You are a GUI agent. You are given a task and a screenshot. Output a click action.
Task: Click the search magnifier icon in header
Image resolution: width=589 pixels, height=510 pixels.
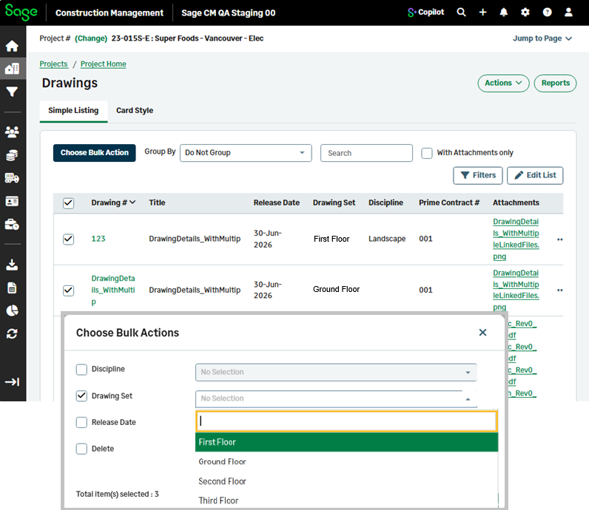[x=461, y=13]
